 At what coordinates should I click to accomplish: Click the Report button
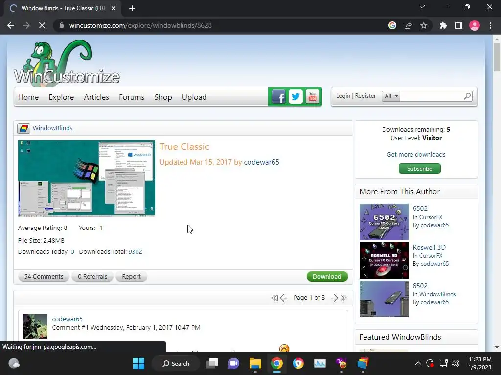click(131, 276)
